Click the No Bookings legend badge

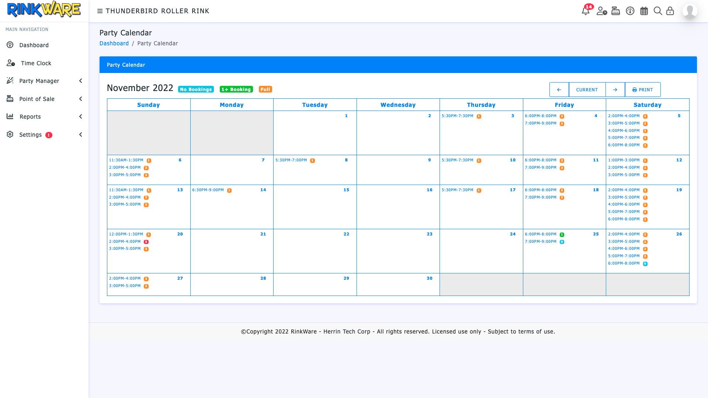pyautogui.click(x=196, y=89)
